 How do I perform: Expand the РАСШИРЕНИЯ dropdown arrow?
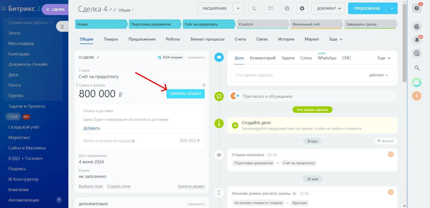[x=238, y=8]
